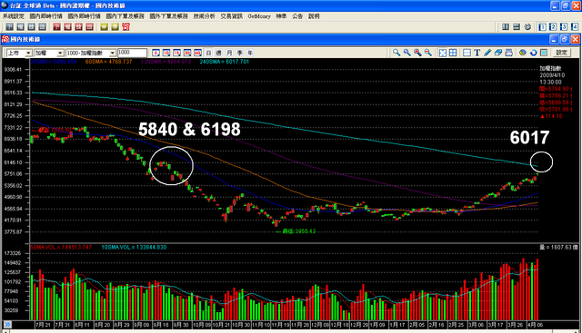Click the 設定 settings button

click(562, 53)
